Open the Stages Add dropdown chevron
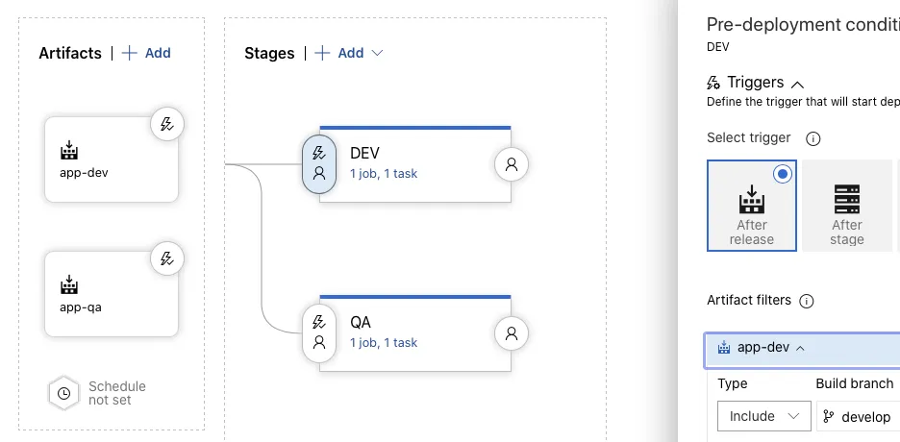The height and width of the screenshot is (442, 900). pyautogui.click(x=377, y=53)
